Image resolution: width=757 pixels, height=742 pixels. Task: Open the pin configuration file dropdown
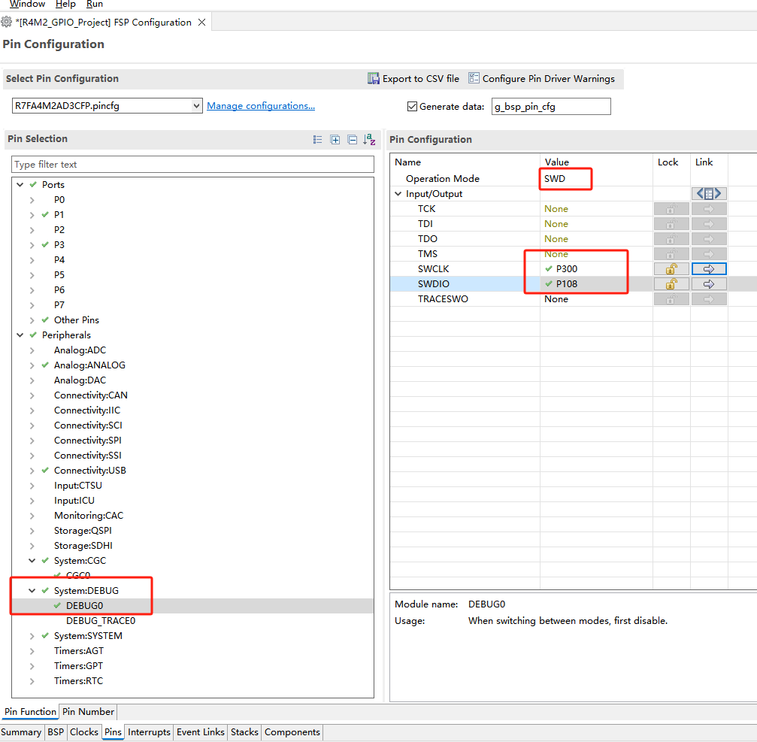click(196, 106)
